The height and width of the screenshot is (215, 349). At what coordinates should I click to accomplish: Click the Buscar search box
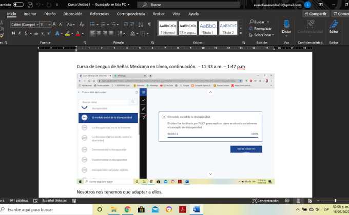(188, 5)
